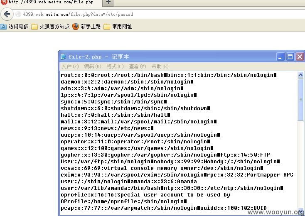Open the 格式(O) menu in Notepad

(115, 66)
